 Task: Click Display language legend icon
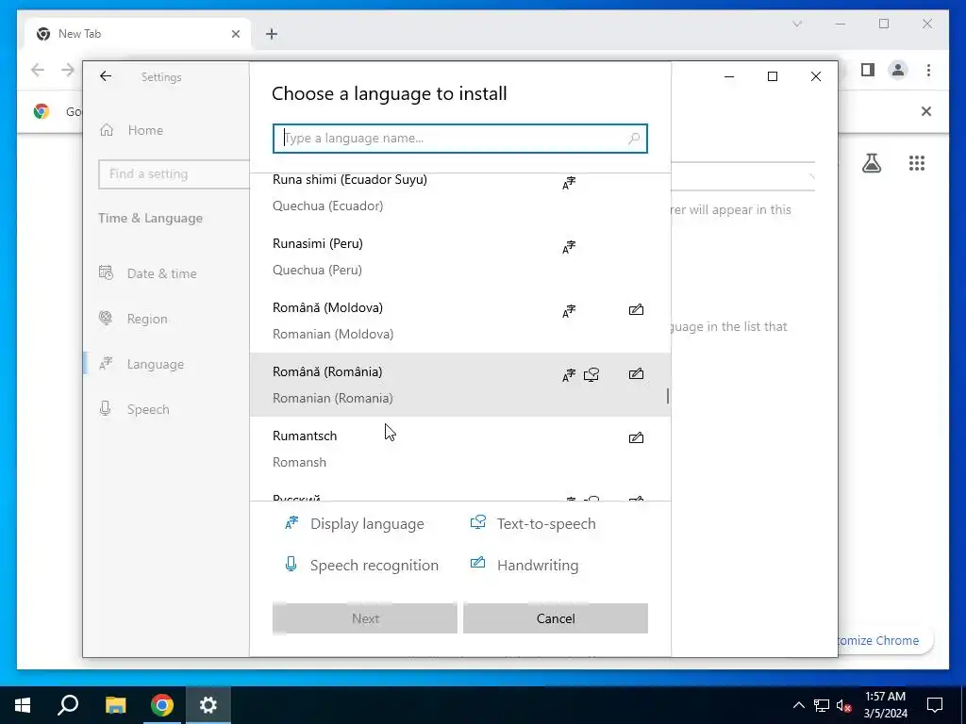[291, 522]
